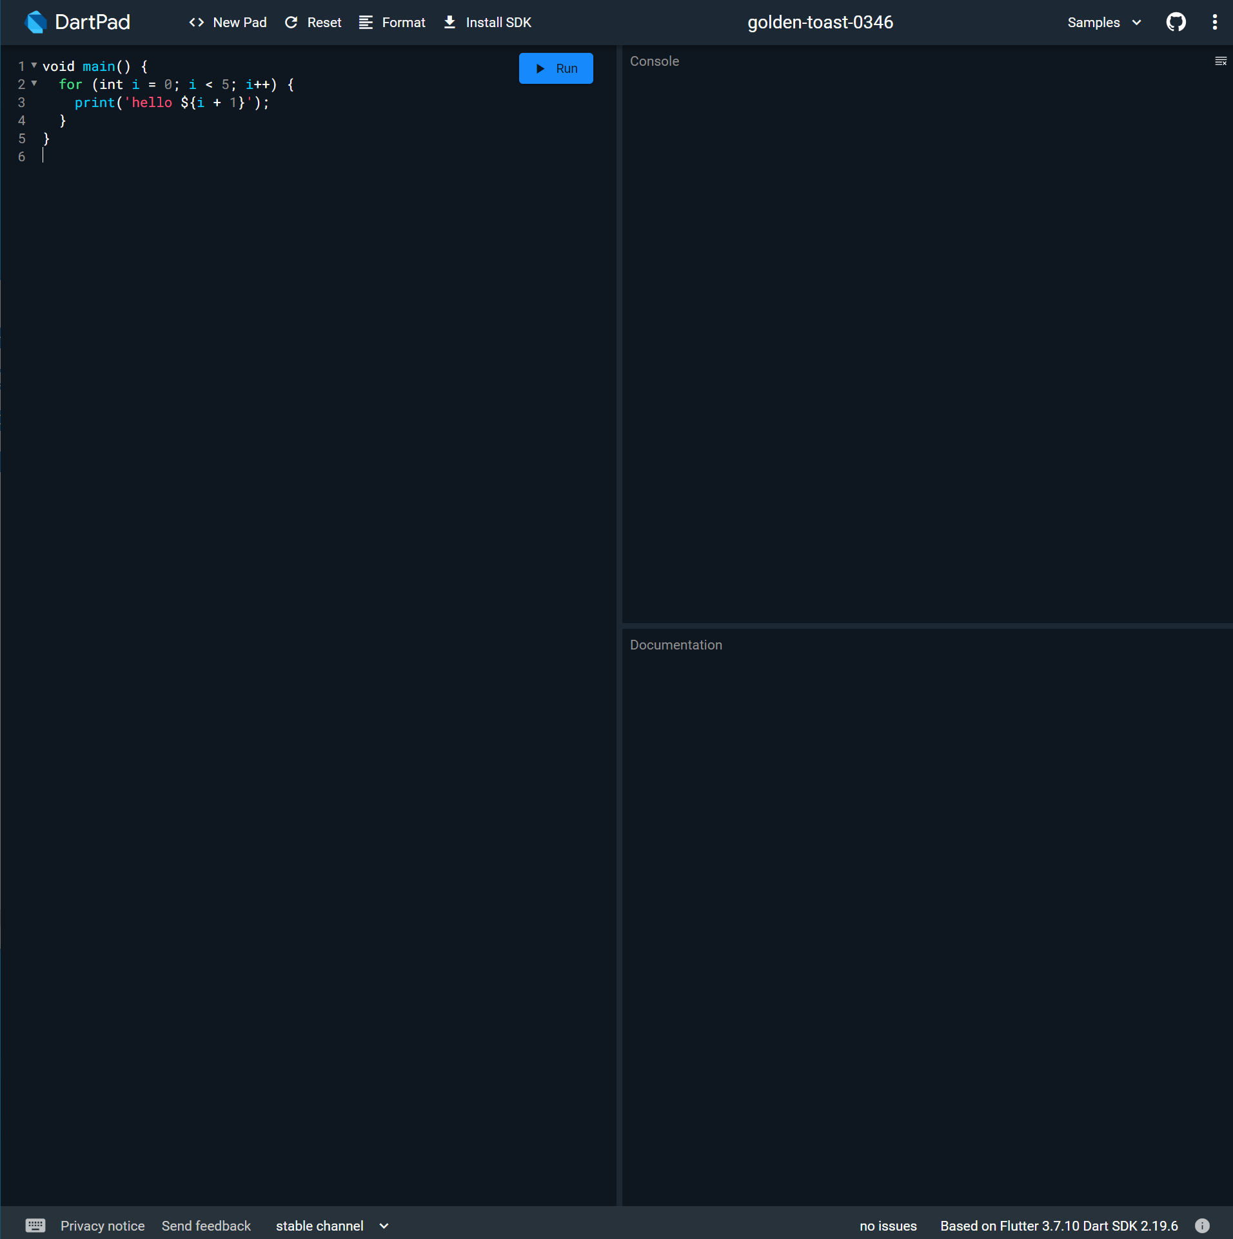Click line number 6 in the gutter

click(x=22, y=157)
